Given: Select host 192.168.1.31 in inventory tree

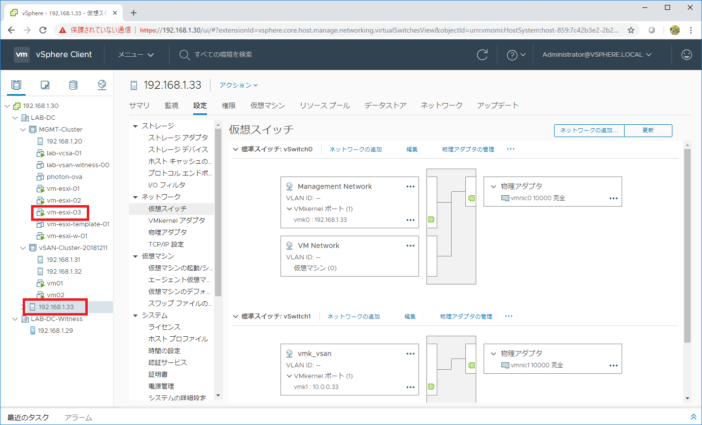Looking at the screenshot, I should pos(64,260).
